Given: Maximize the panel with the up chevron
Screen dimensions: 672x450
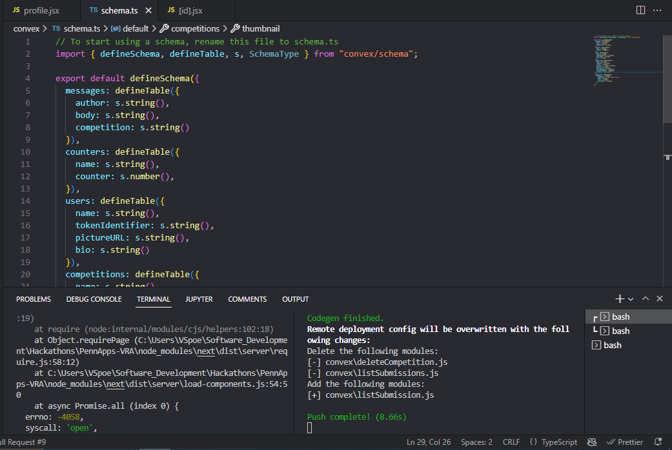Looking at the screenshot, I should pyautogui.click(x=646, y=299).
